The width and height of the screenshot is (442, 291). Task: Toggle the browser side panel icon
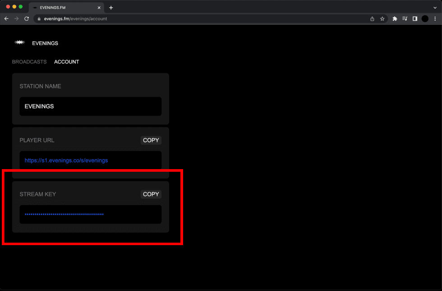tap(415, 19)
